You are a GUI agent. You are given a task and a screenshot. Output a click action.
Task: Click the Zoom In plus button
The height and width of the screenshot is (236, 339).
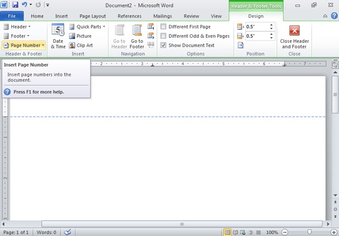point(334,232)
